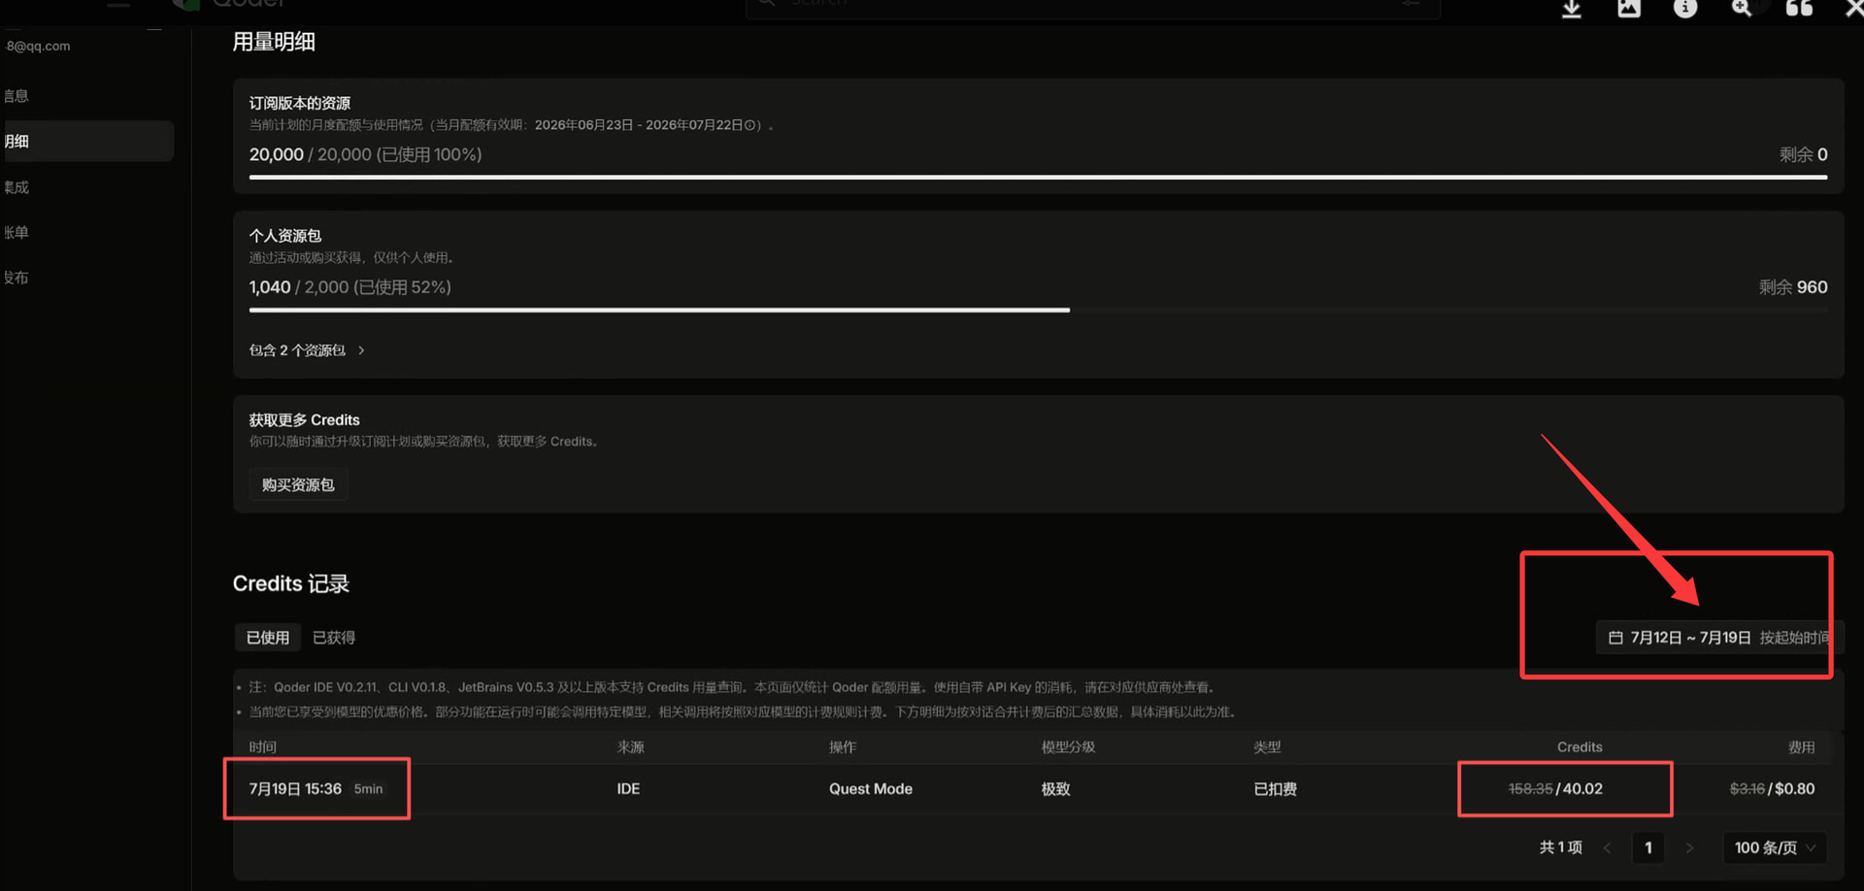The width and height of the screenshot is (1864, 891).
Task: Go to the next page of records
Action: tap(1689, 847)
